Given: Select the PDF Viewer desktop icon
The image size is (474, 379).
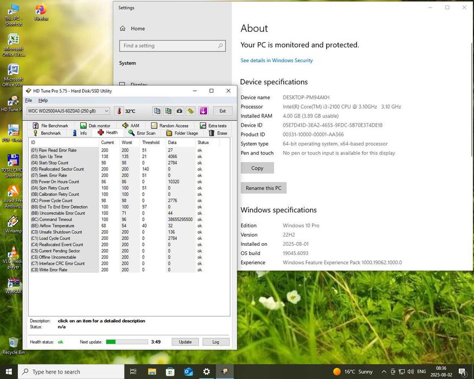Looking at the screenshot, I should coord(12,134).
